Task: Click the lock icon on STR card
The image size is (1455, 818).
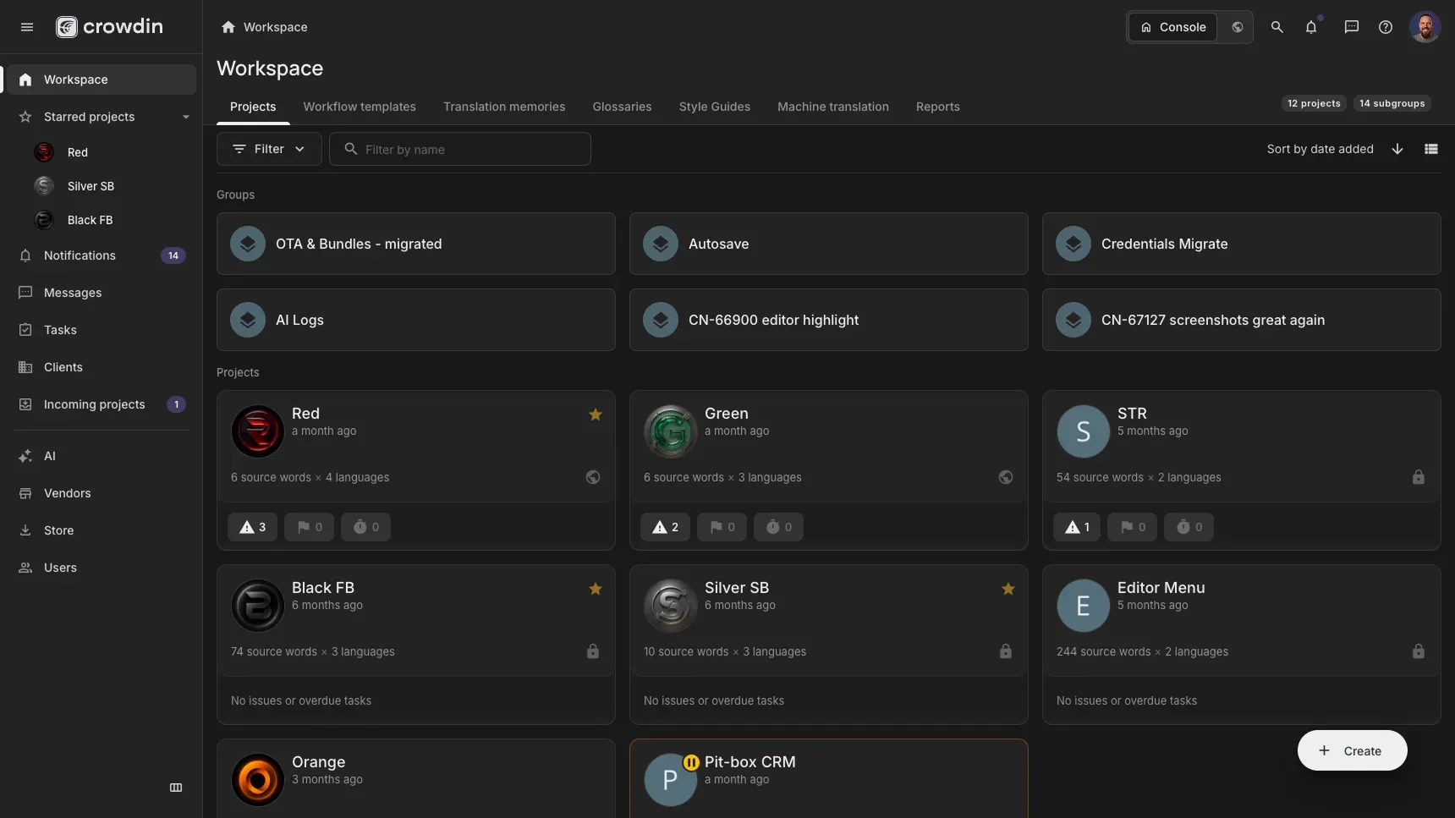Action: (x=1419, y=477)
